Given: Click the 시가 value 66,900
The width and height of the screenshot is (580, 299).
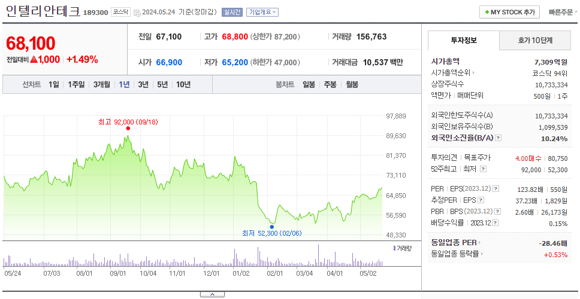Looking at the screenshot, I should pyautogui.click(x=169, y=62).
